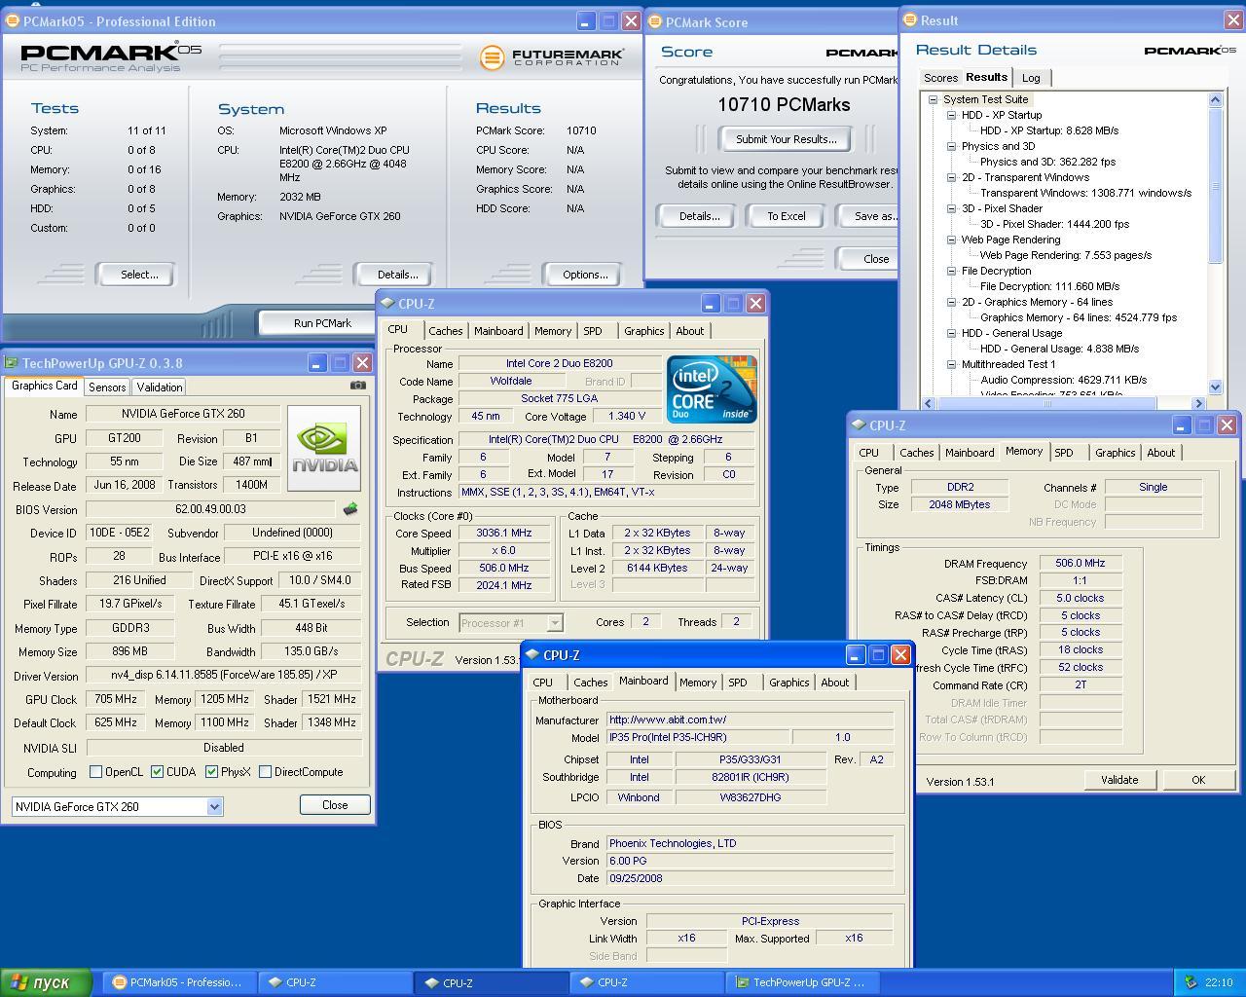This screenshot has width=1246, height=997.
Task: Click the Result tree horizontal scrollbar
Action: click(x=1046, y=403)
